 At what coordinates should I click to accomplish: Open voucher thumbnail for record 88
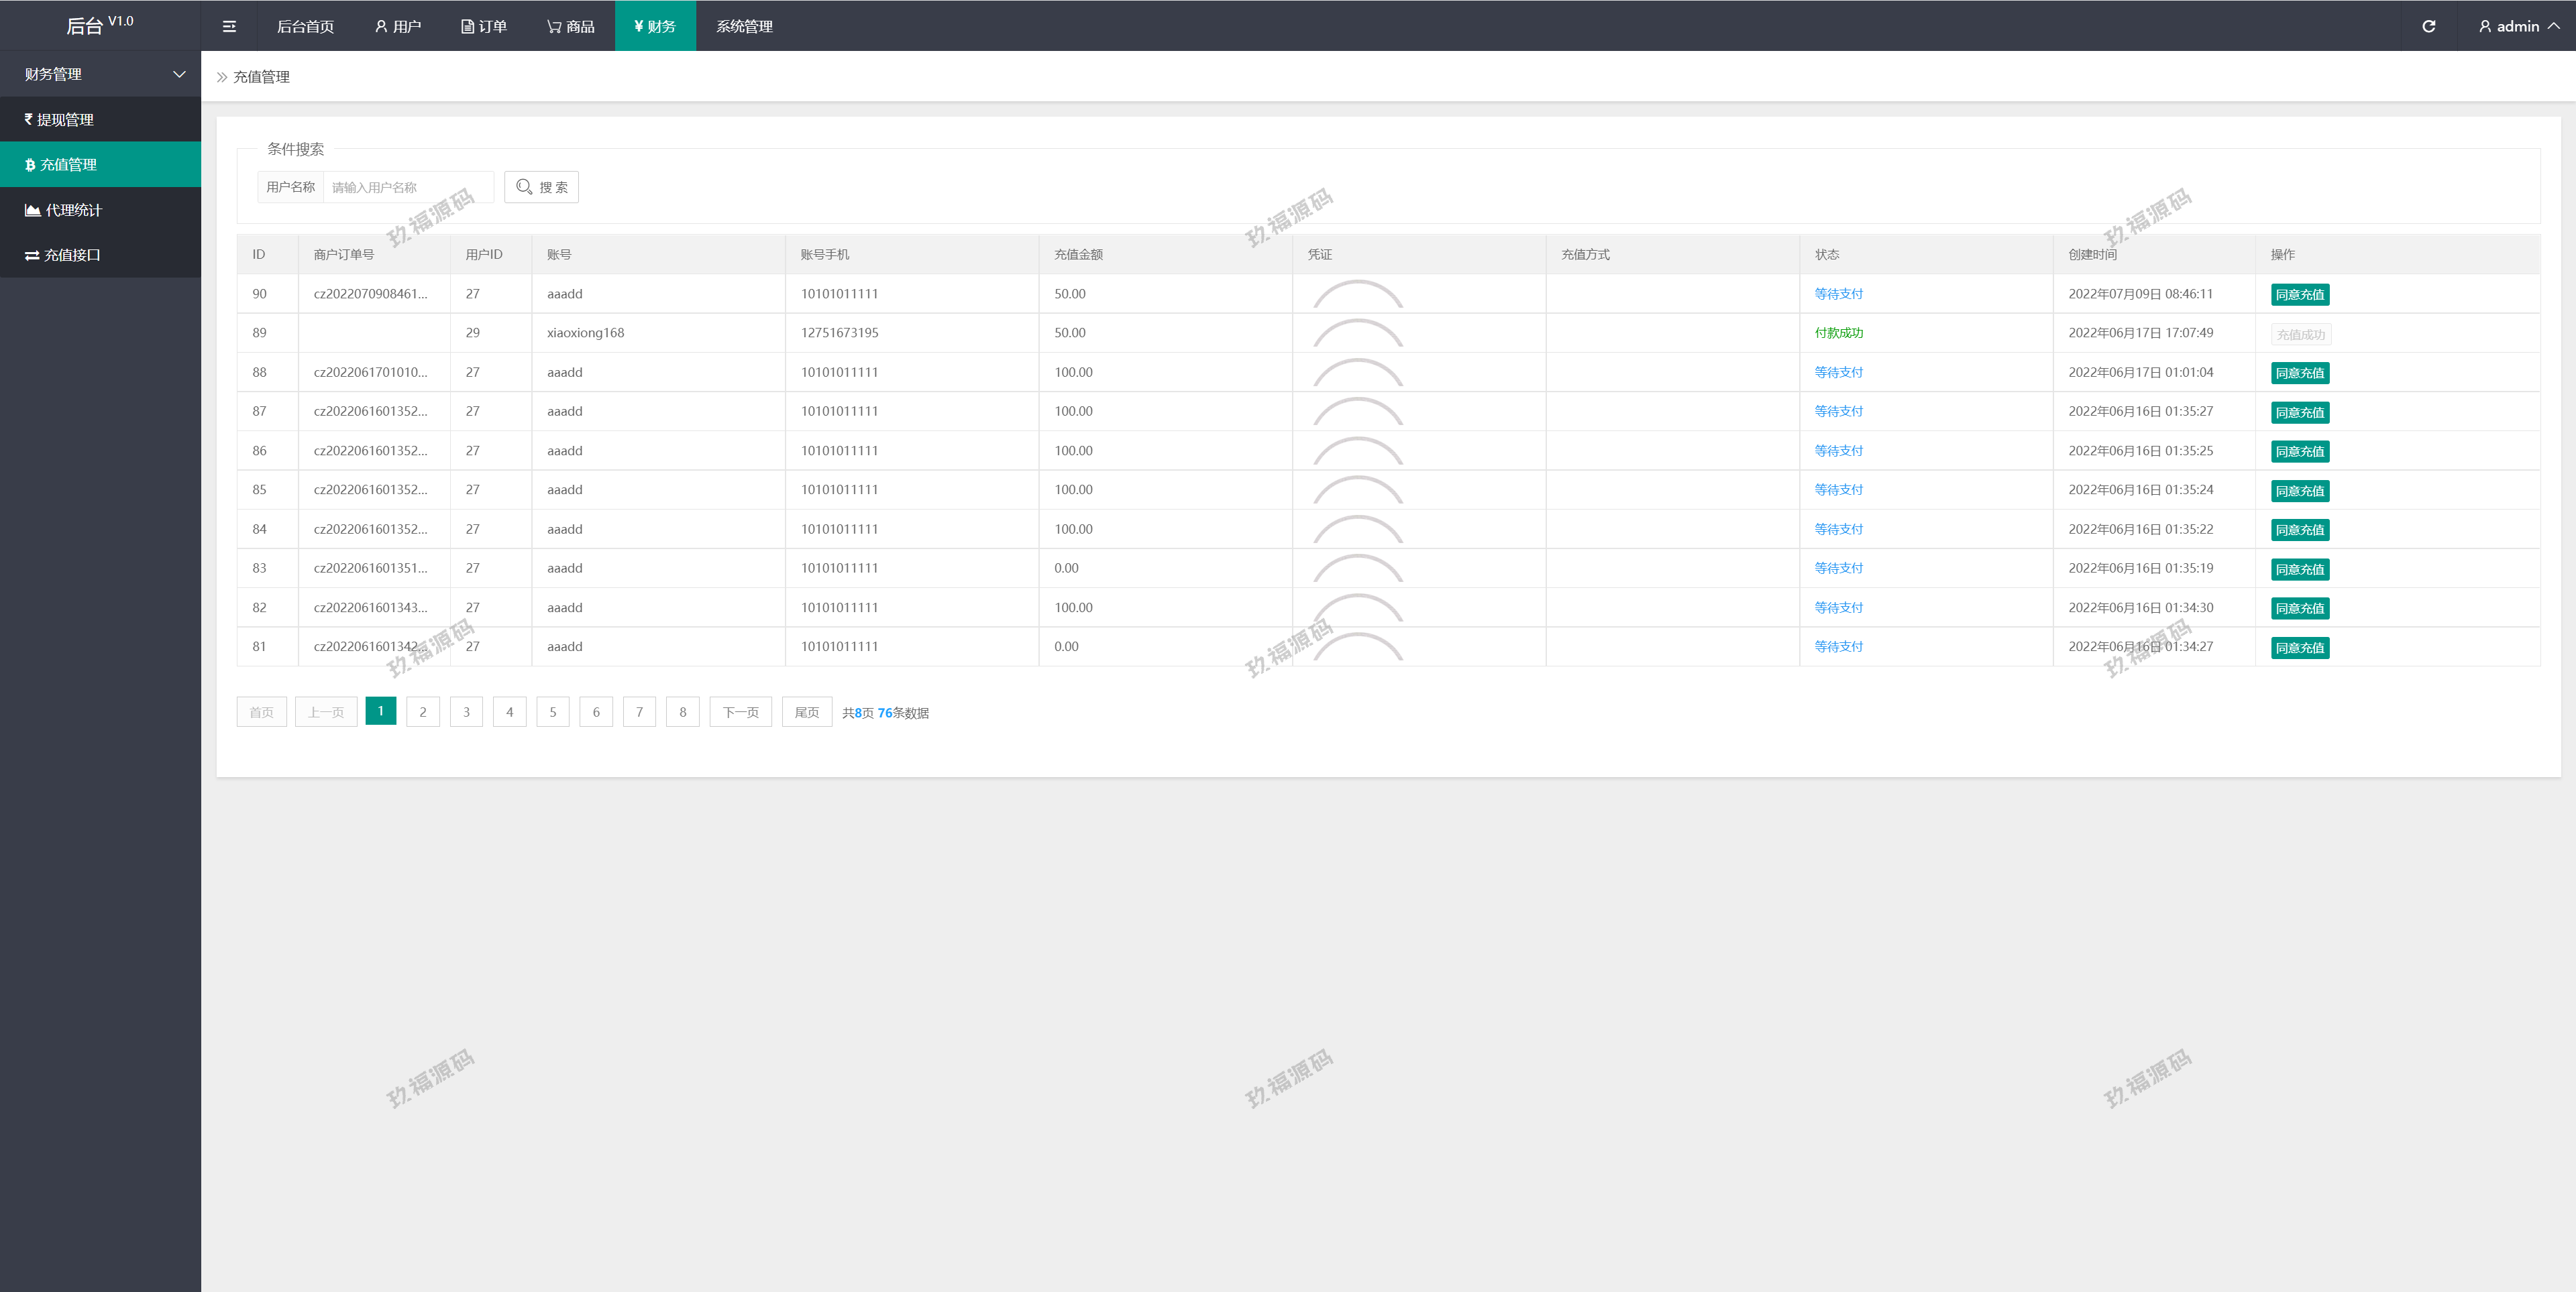coord(1357,373)
